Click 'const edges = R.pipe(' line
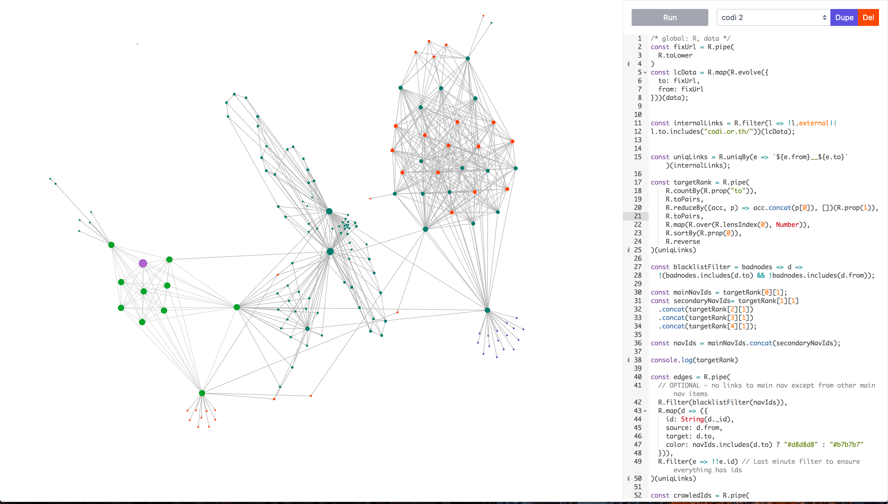The image size is (888, 504). [690, 377]
